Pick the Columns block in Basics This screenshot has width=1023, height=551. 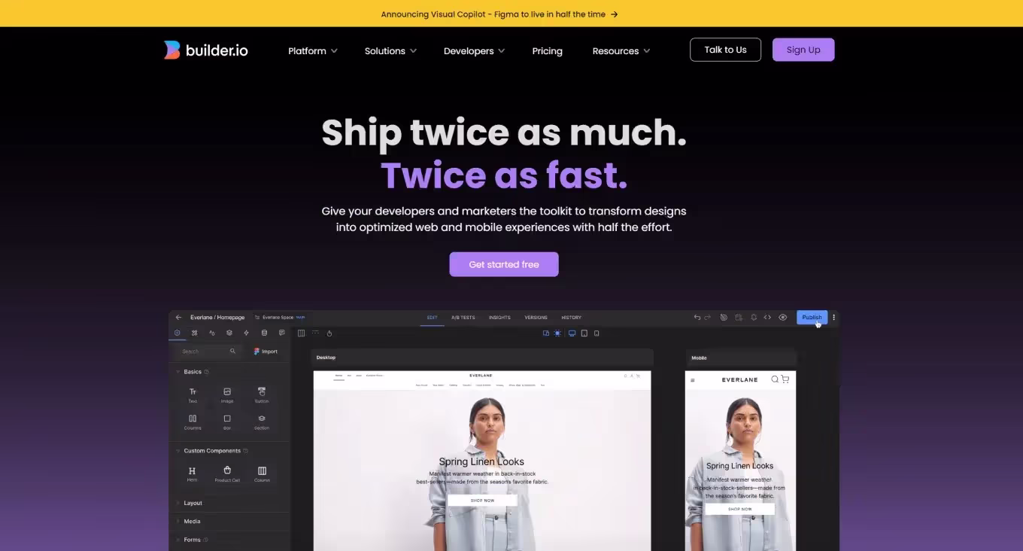[x=193, y=420]
